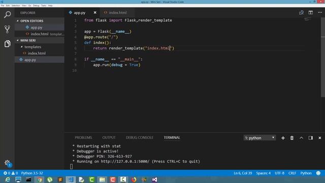The width and height of the screenshot is (325, 183).
Task: Create a new terminal with plus icon
Action: 283,138
